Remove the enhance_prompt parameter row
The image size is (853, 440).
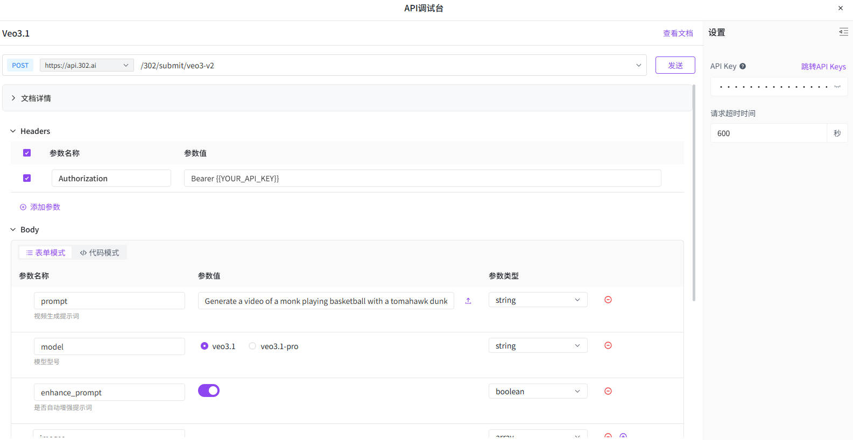(608, 391)
